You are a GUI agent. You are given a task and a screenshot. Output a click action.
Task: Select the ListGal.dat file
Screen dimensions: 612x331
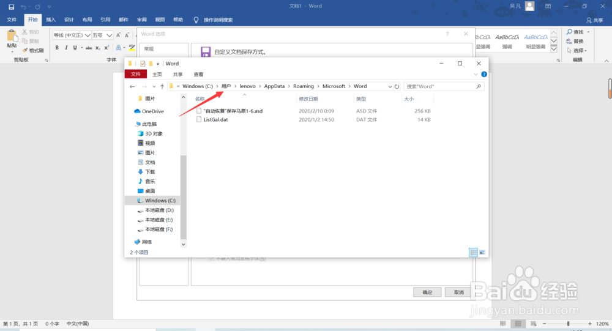[x=215, y=120]
